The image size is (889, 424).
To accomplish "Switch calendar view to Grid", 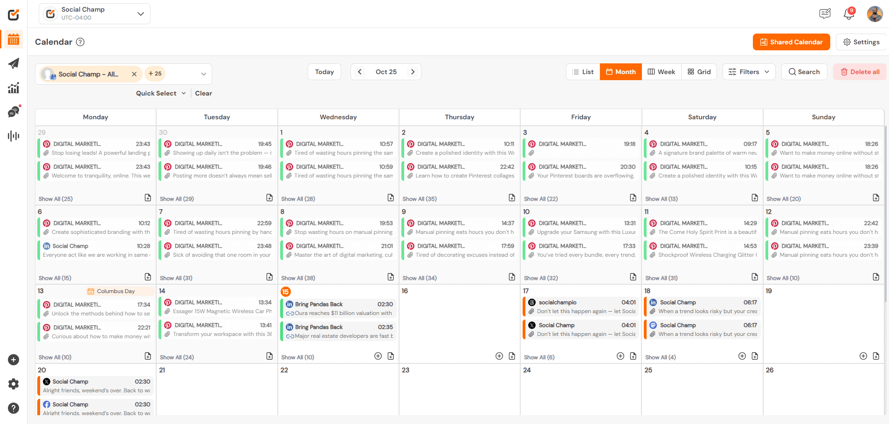I will coord(699,71).
